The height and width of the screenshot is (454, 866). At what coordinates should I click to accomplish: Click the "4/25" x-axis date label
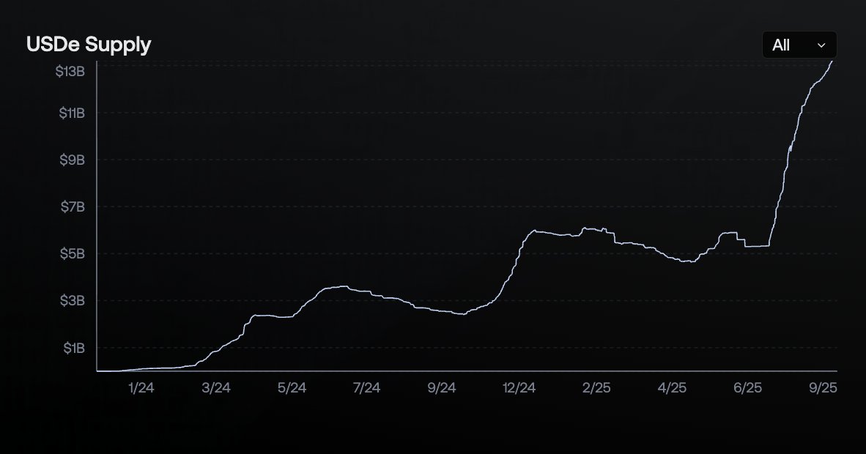(672, 387)
